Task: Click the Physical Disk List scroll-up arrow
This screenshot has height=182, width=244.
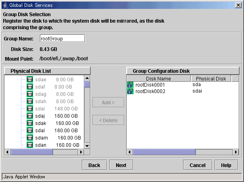Action: click(x=87, y=78)
